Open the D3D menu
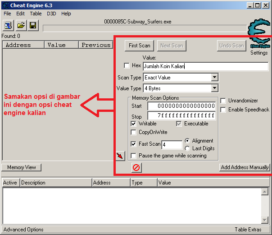 click(51, 14)
